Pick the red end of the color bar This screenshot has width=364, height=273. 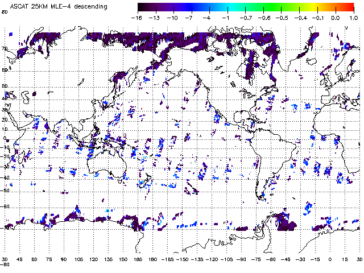(349, 7)
